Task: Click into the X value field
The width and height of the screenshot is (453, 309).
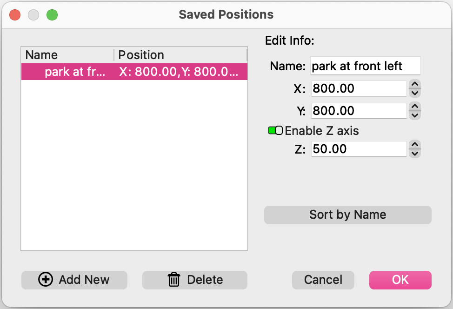Action: [x=359, y=88]
